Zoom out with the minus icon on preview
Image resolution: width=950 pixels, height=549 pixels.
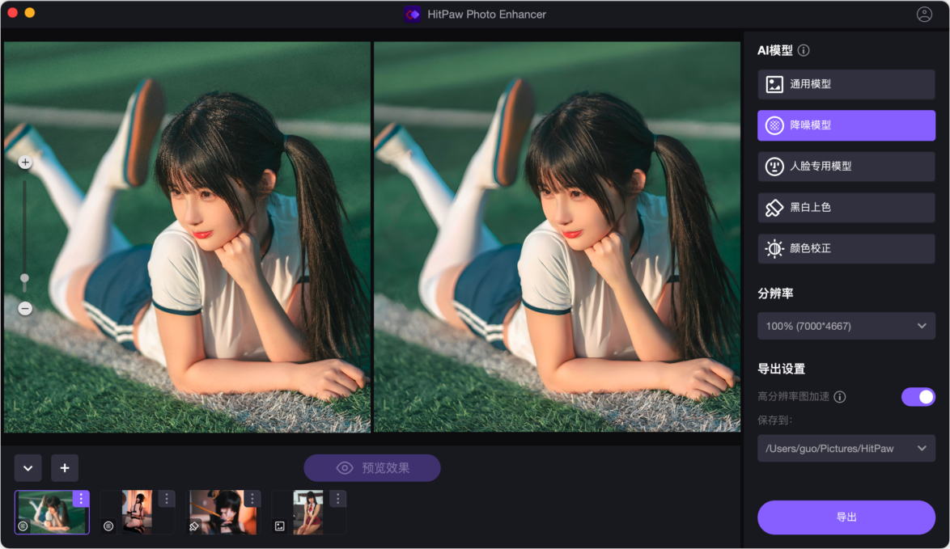point(25,309)
